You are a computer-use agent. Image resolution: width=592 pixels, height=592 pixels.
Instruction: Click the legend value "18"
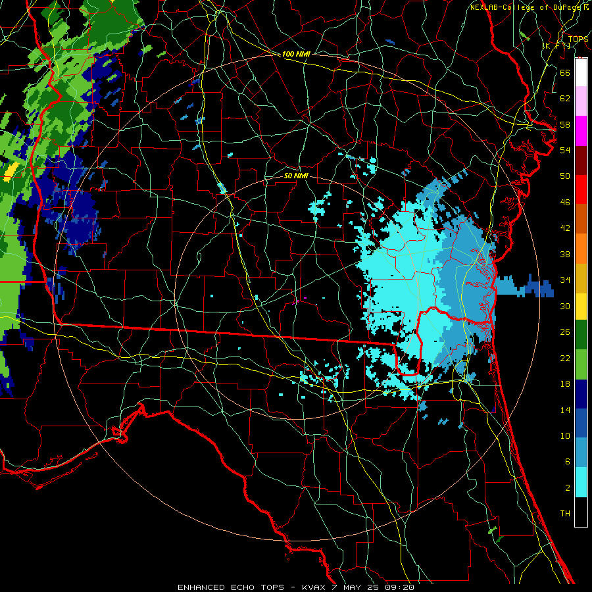coord(565,384)
